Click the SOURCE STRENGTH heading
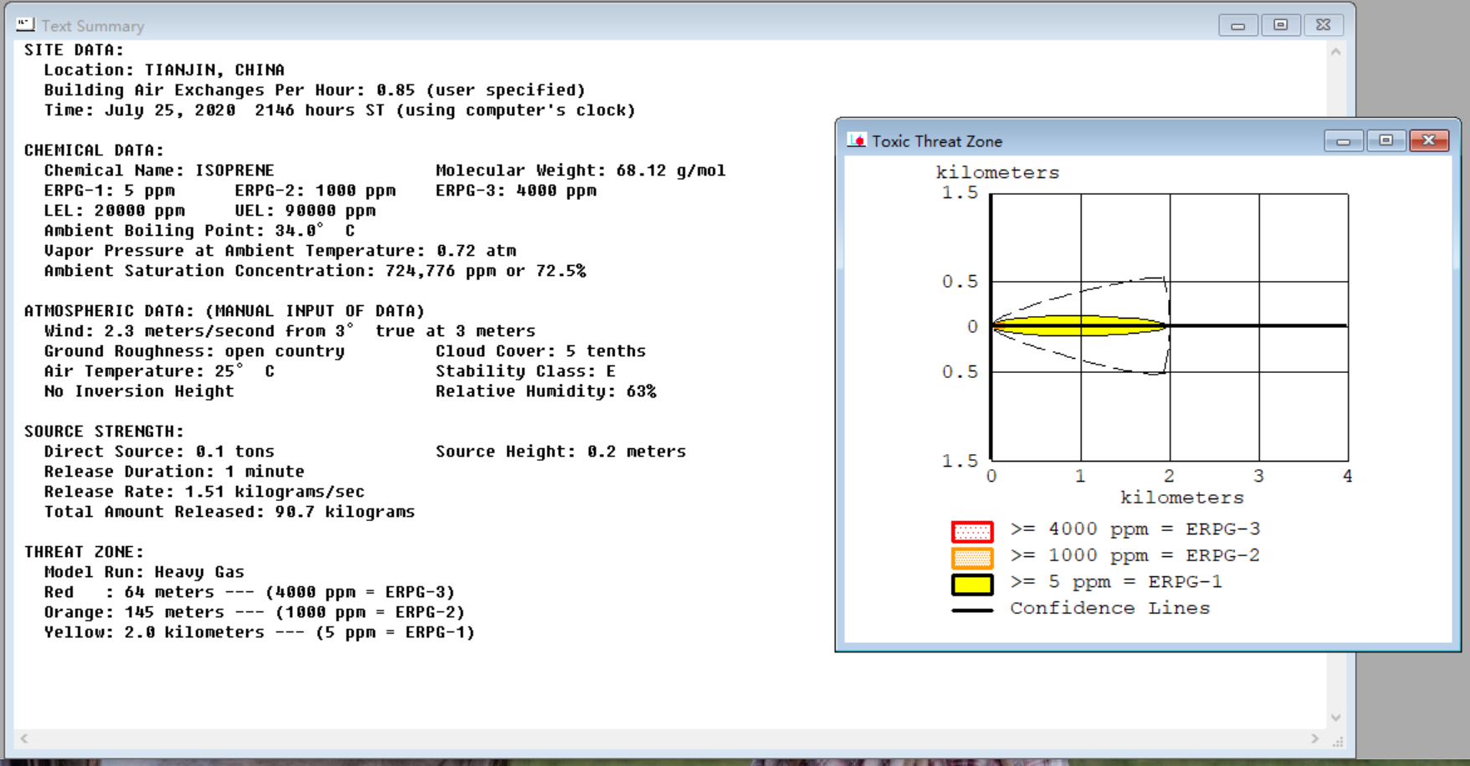 [104, 432]
